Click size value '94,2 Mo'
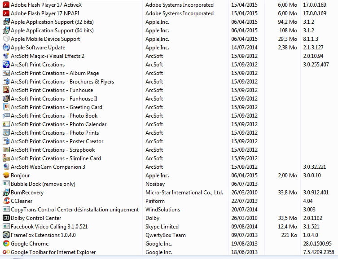 point(288,22)
